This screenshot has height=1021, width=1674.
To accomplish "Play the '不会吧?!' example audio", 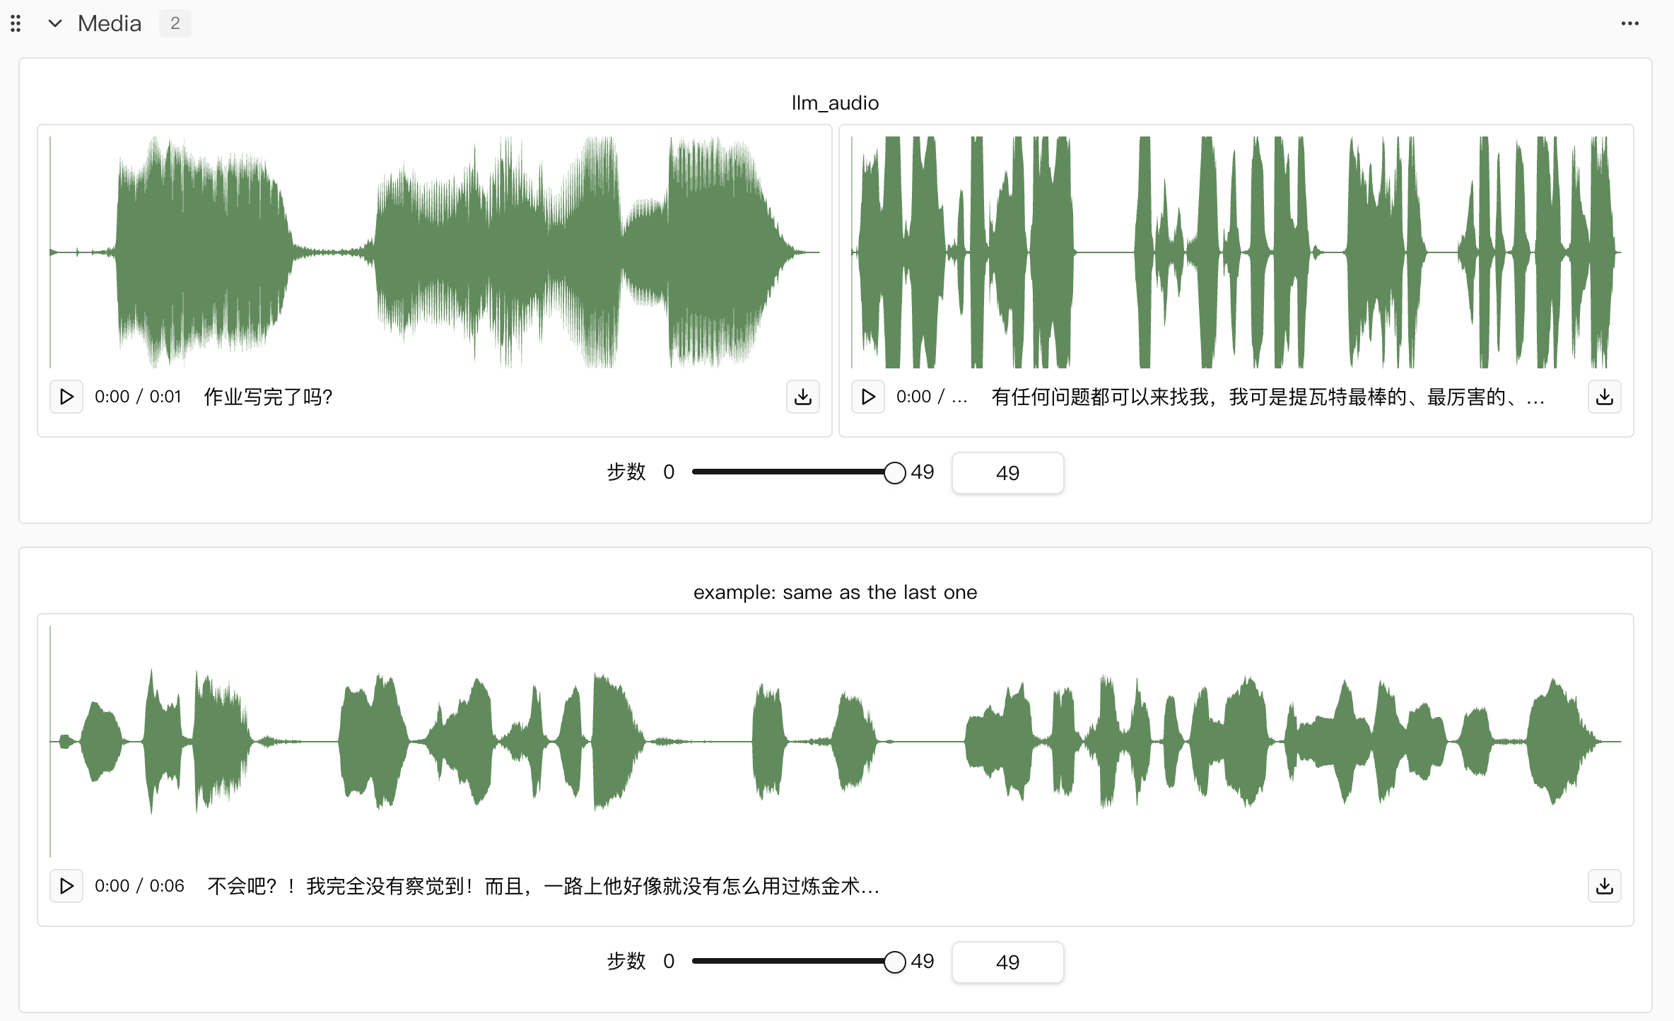I will click(x=66, y=886).
